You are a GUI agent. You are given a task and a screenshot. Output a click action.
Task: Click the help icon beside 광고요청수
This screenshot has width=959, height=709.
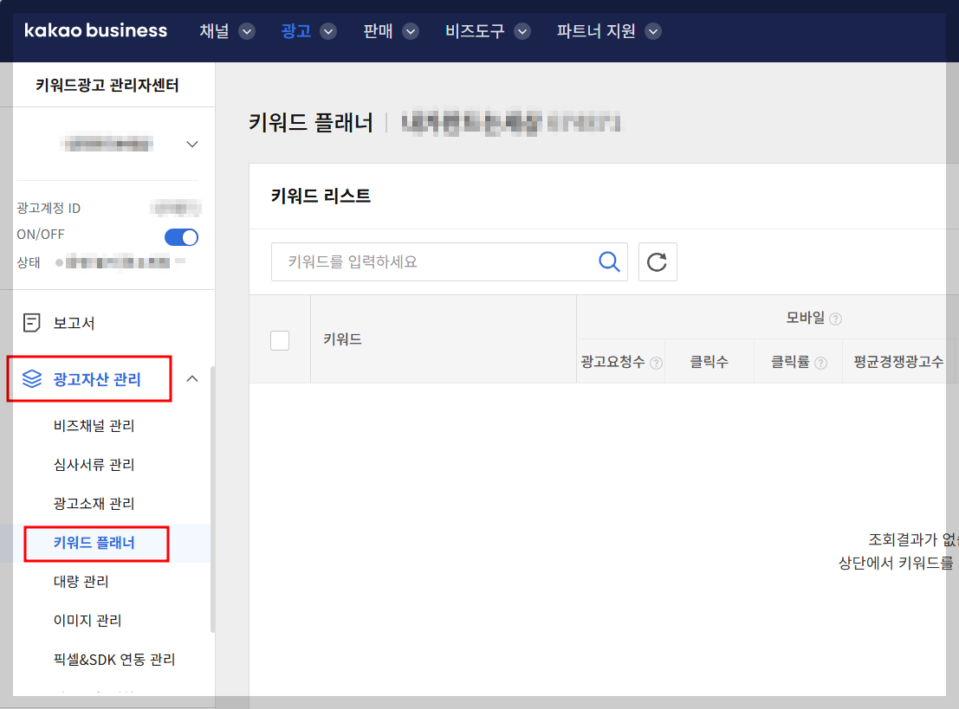coord(655,362)
